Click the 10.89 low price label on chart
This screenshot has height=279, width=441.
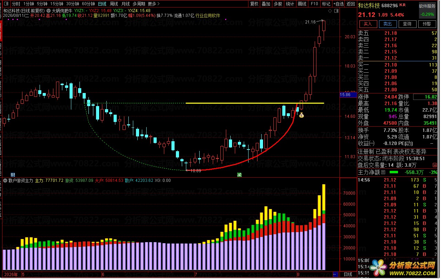point(196,170)
